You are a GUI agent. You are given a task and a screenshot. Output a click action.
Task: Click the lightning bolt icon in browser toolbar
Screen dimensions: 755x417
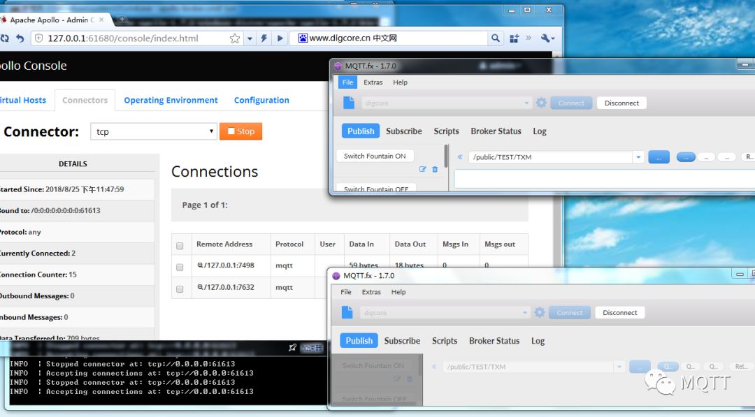[x=264, y=38]
